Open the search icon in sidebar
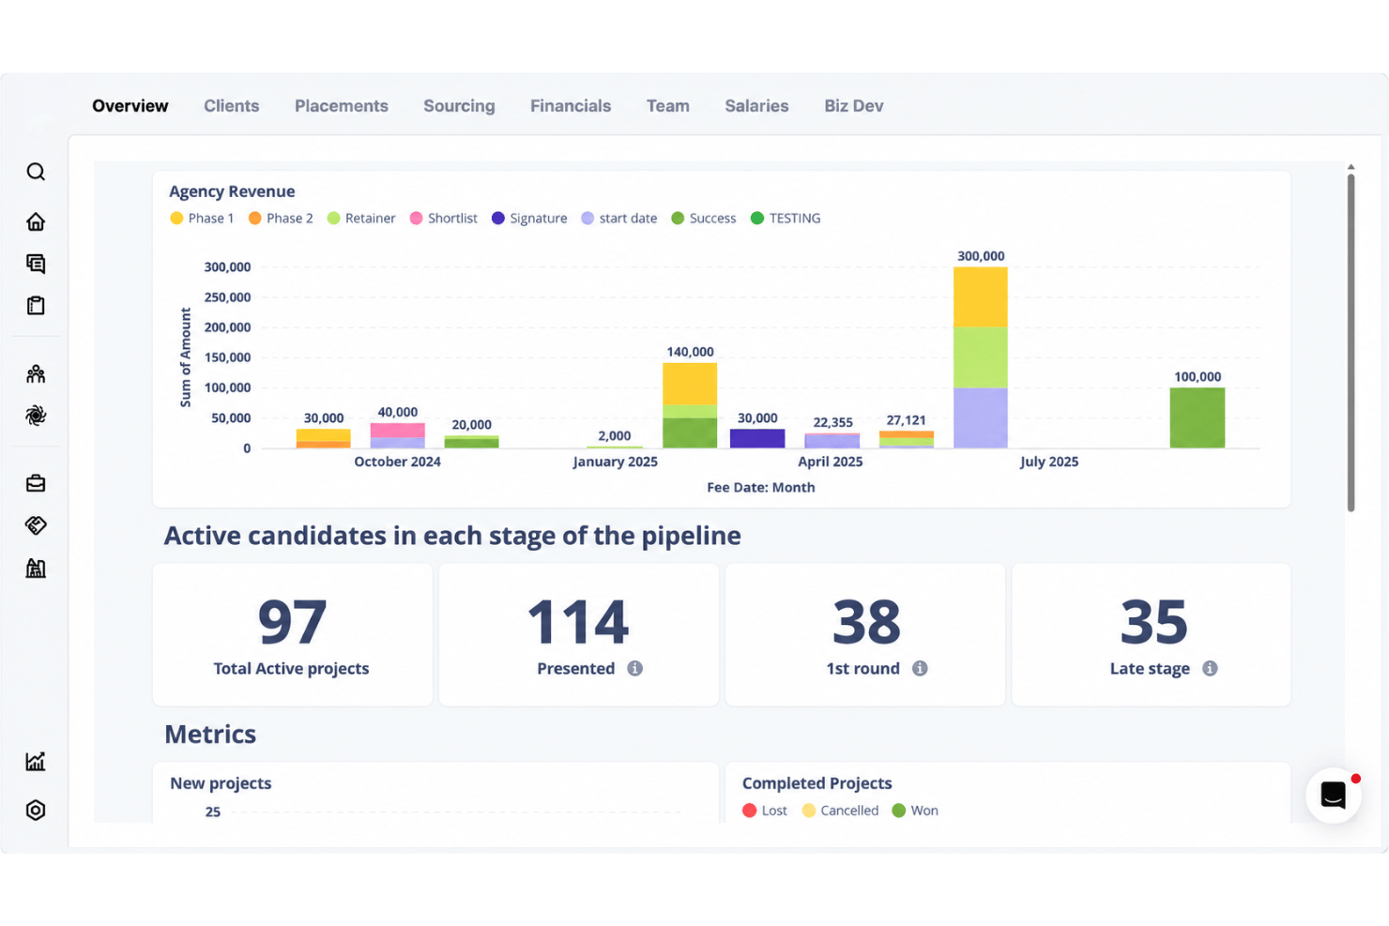1389x926 pixels. coord(36,172)
